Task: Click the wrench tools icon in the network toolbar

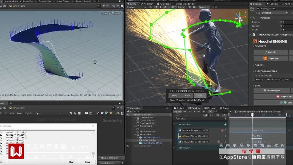Action: (x=71, y=113)
